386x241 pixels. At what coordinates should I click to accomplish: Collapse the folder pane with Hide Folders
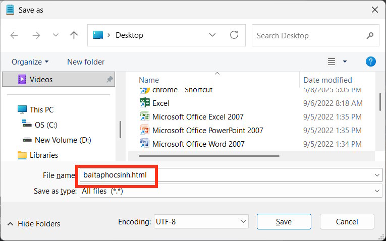(x=34, y=223)
